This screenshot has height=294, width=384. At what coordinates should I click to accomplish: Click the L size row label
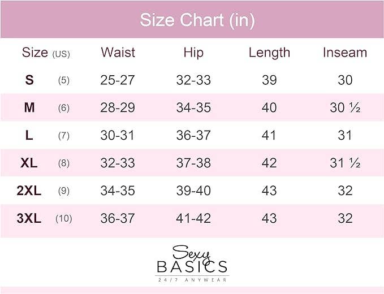(x=29, y=136)
